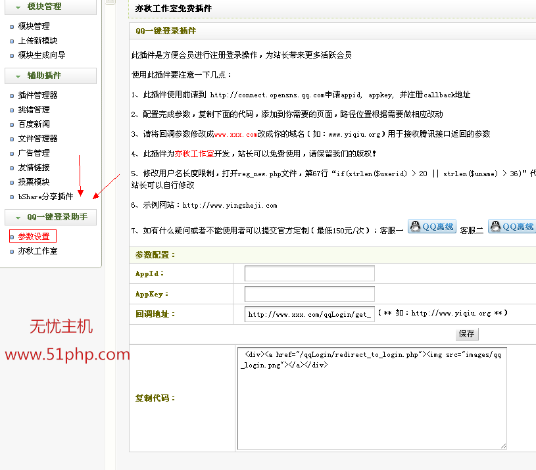Open 投票模块 in sidebar
This screenshot has width=536, height=470.
[34, 181]
